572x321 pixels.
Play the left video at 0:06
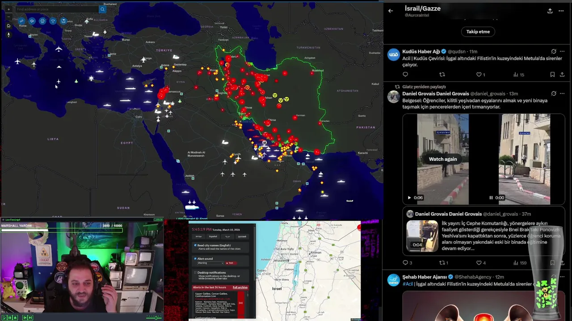coord(409,198)
